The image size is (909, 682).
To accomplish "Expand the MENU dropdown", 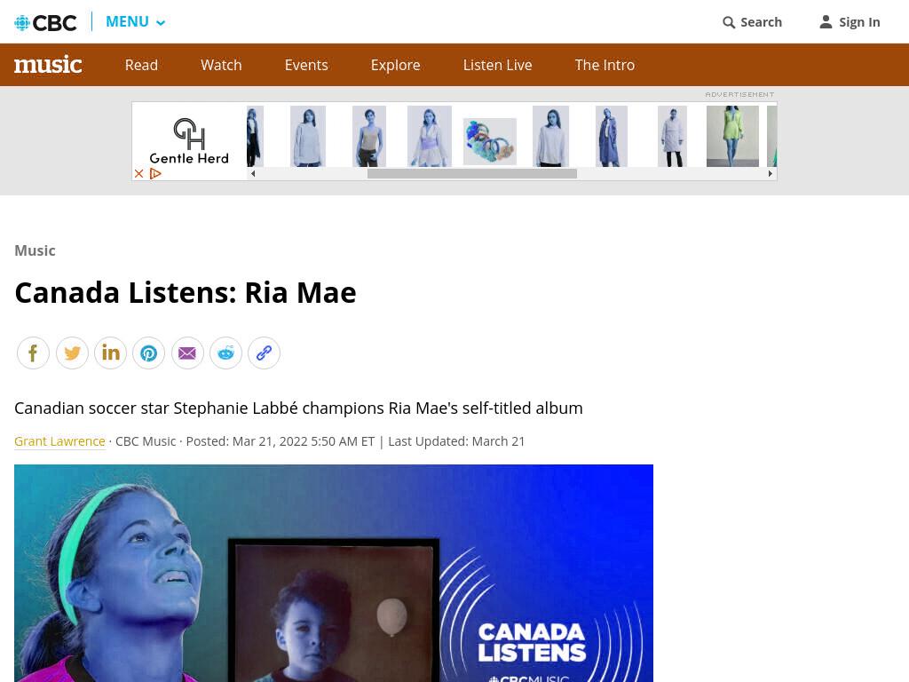I will pyautogui.click(x=135, y=22).
